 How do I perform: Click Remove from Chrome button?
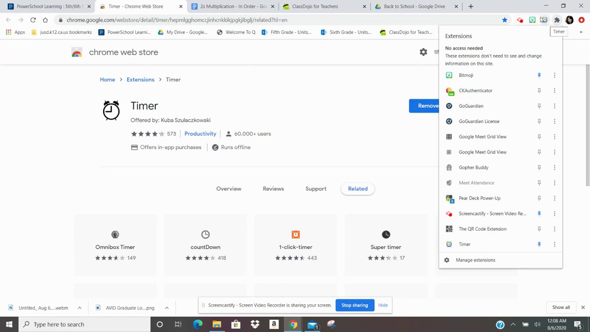(424, 106)
